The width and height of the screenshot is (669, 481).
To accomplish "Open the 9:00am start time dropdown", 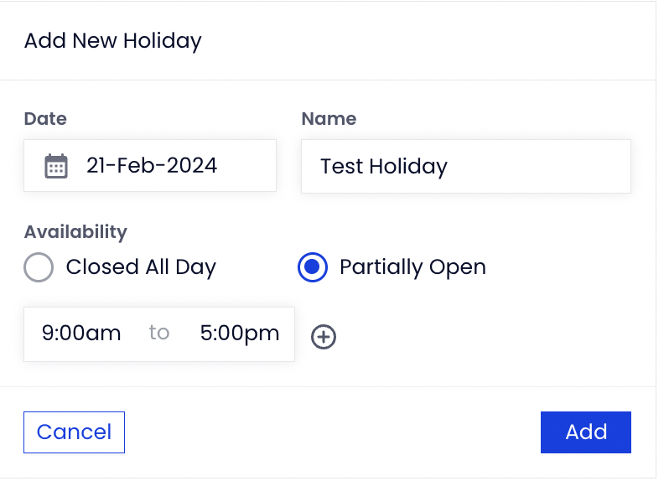I will [81, 333].
